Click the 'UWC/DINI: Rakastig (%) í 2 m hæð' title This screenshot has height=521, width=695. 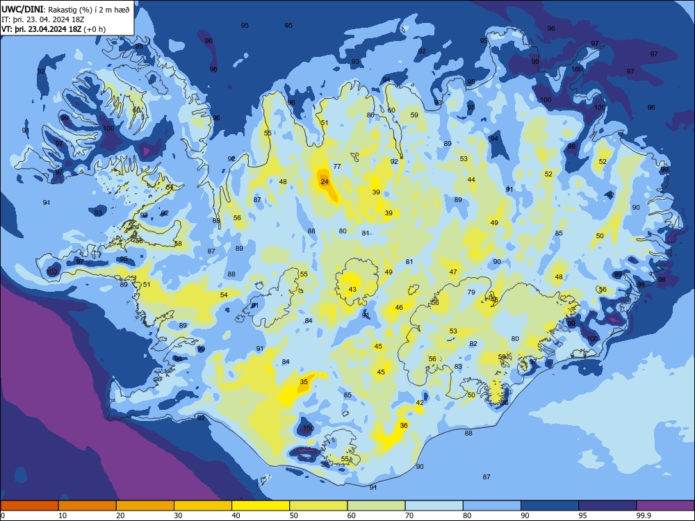(x=65, y=10)
